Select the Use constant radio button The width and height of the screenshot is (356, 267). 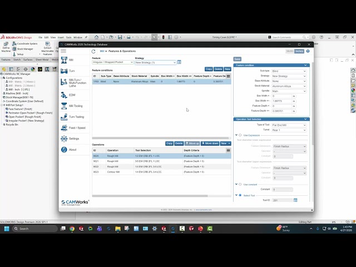coord(240,184)
